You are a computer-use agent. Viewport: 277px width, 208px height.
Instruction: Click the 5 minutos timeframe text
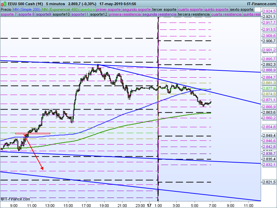[55, 4]
